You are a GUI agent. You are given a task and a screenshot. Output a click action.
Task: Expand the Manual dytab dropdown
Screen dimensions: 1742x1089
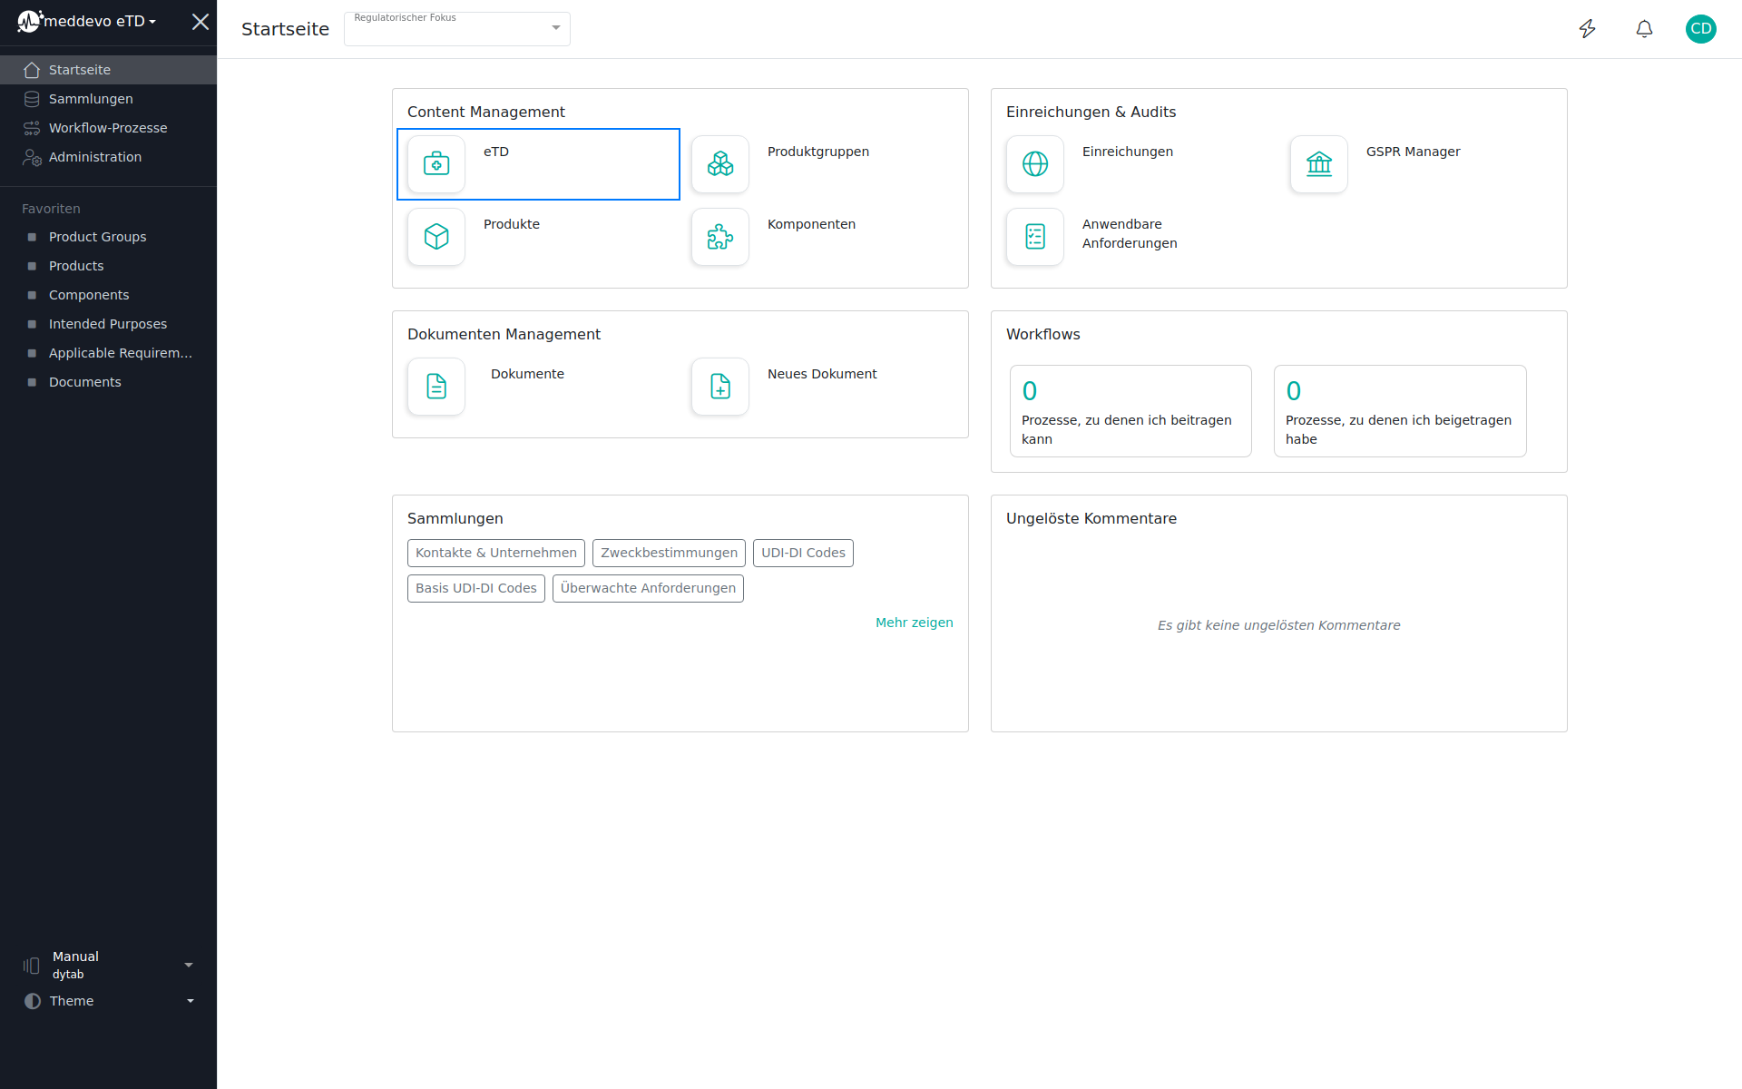pyautogui.click(x=109, y=965)
